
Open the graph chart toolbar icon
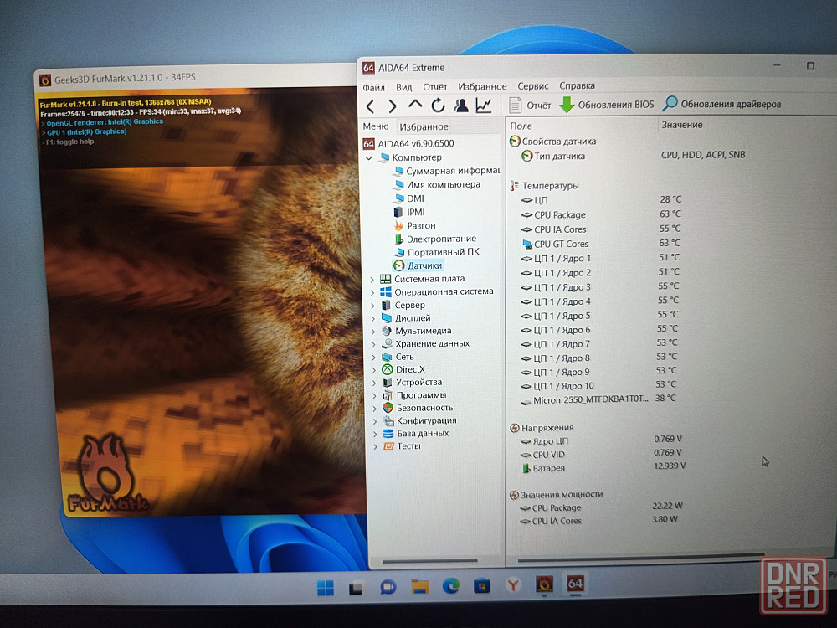(484, 106)
